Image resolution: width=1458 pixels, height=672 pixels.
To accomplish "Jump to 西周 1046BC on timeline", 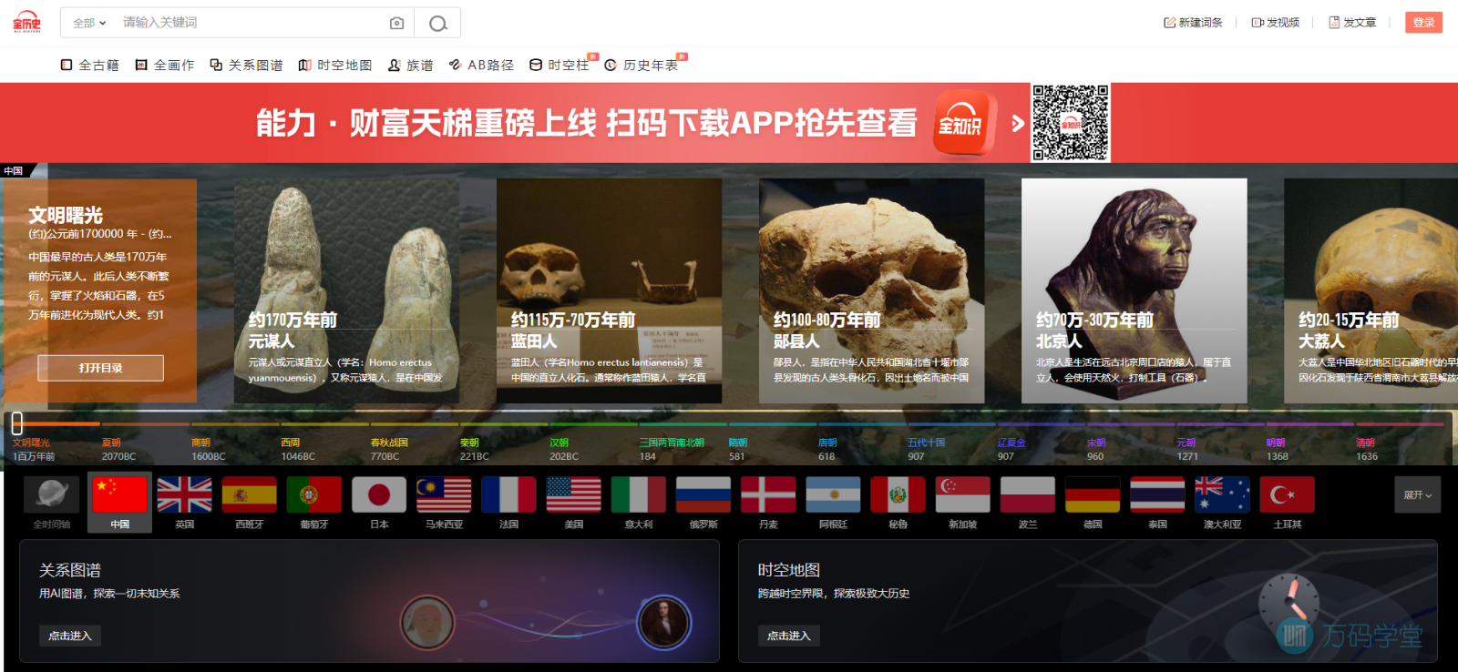I will coord(298,449).
